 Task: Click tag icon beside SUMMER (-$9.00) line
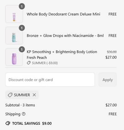[x=29, y=63]
